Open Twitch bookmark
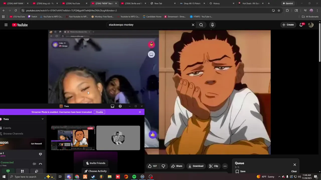 click(32, 17)
